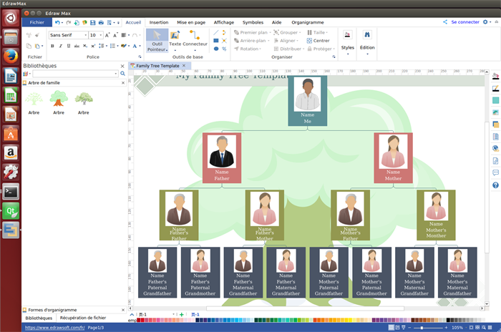Select the Family Tree Template document tab
Screen dimensions: 501x332
click(157, 66)
